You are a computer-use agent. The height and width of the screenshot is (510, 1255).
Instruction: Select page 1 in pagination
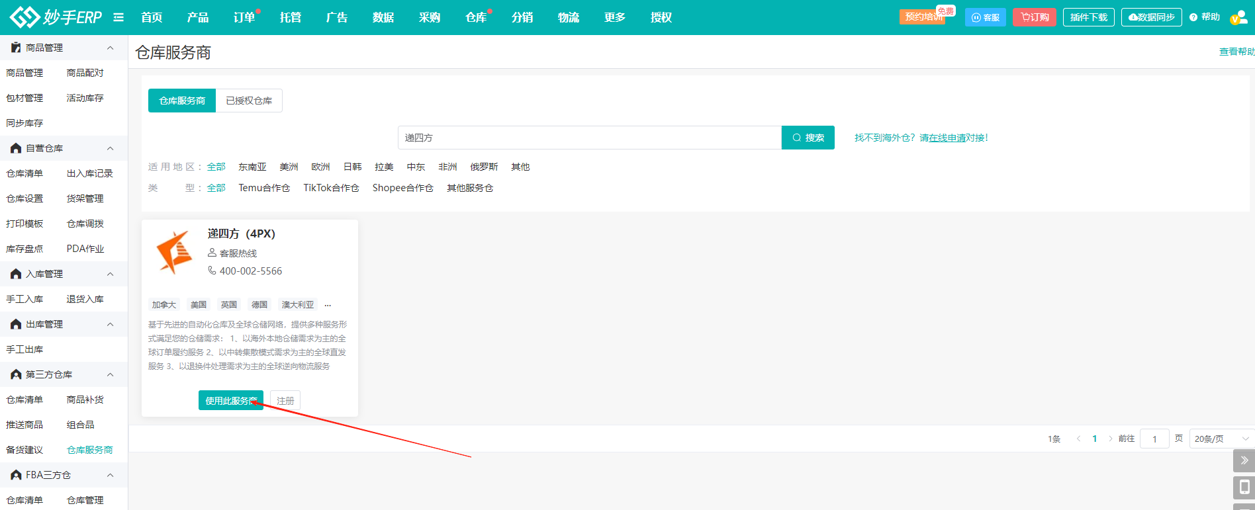pos(1095,439)
